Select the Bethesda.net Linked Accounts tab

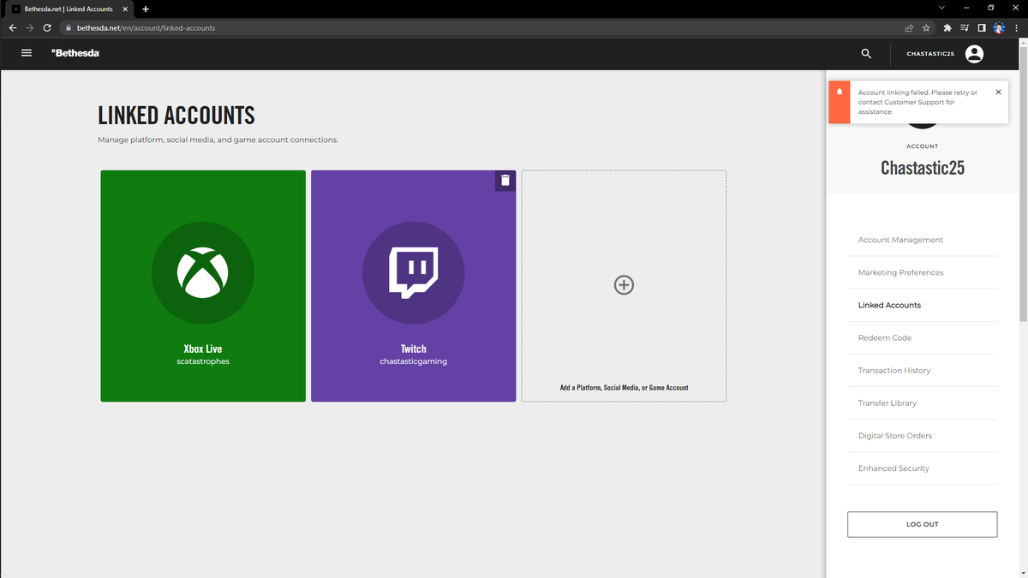[x=69, y=9]
